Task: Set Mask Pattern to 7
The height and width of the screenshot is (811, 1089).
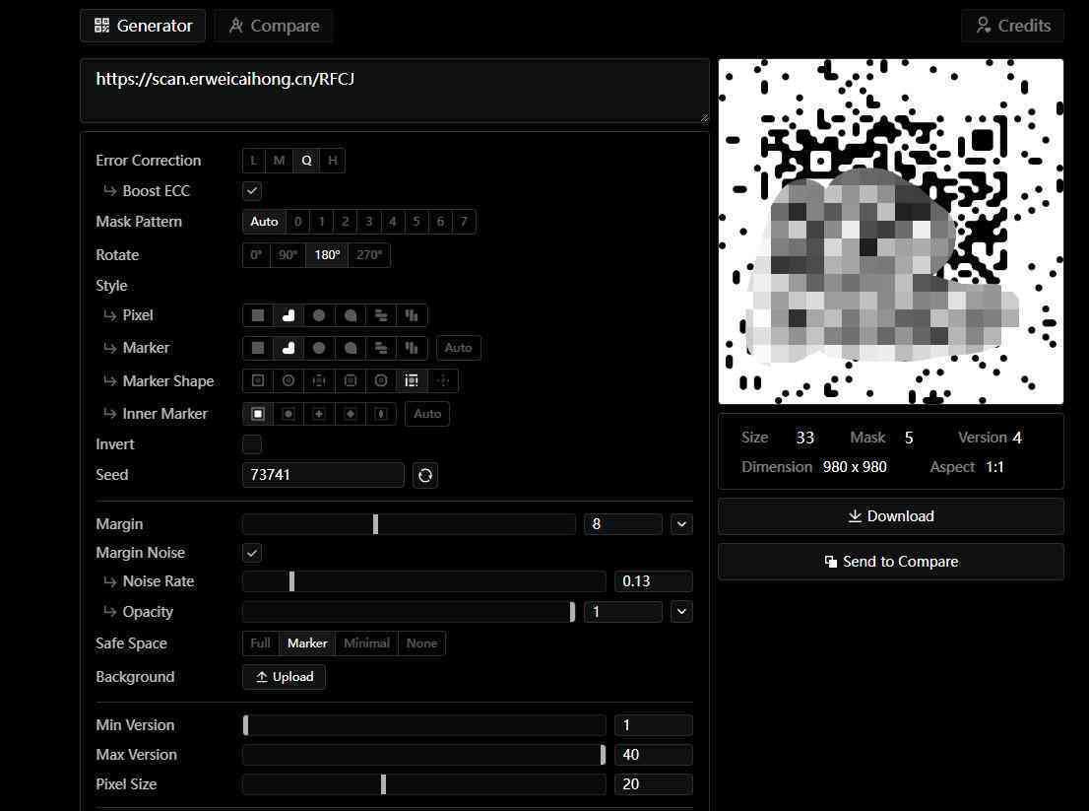Action: [x=464, y=222]
